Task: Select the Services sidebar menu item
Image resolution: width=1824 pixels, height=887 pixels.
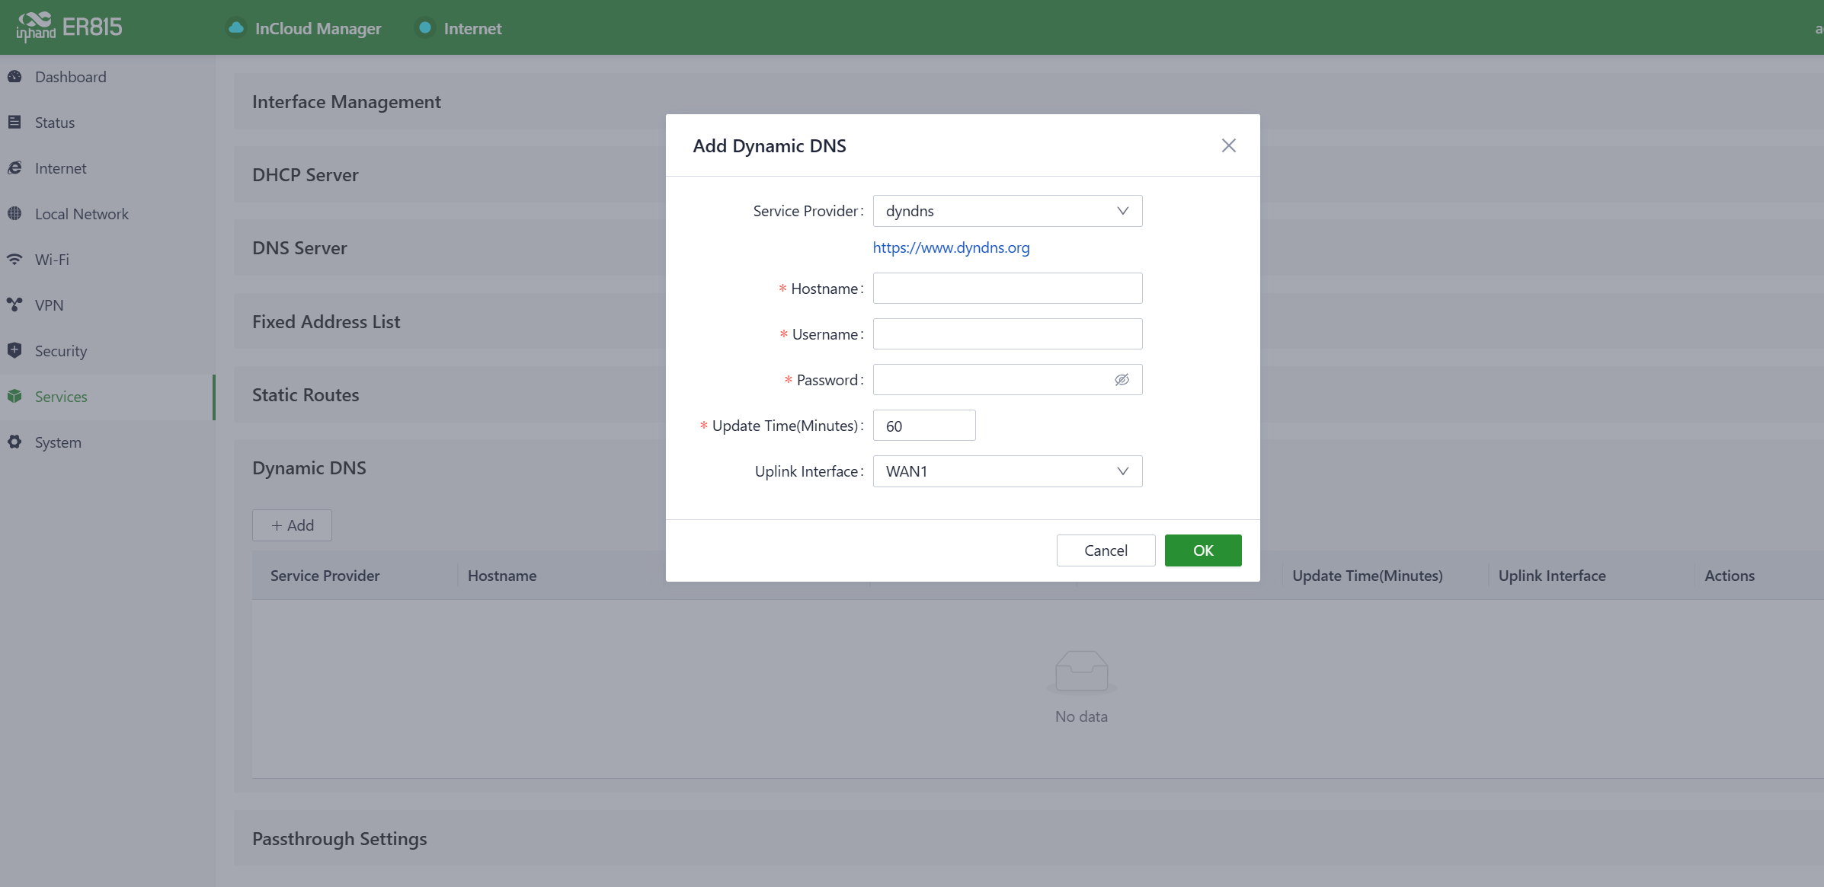Action: point(61,397)
